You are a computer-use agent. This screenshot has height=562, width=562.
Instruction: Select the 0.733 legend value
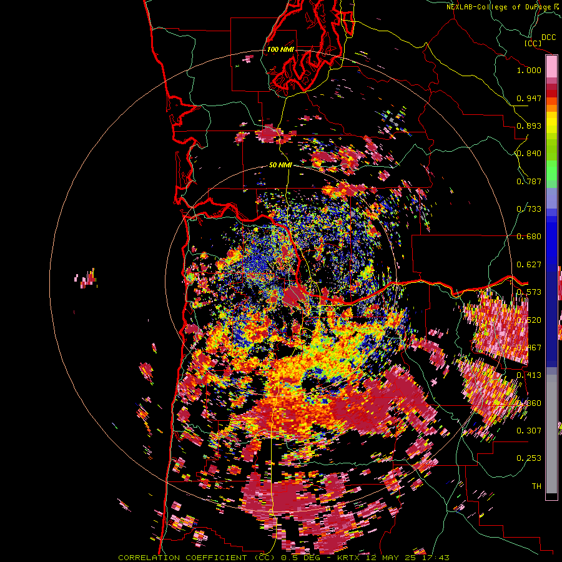[529, 209]
